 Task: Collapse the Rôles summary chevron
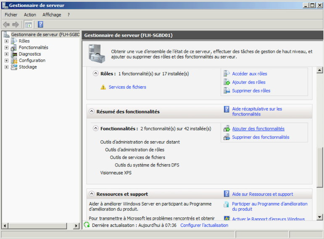95,74
